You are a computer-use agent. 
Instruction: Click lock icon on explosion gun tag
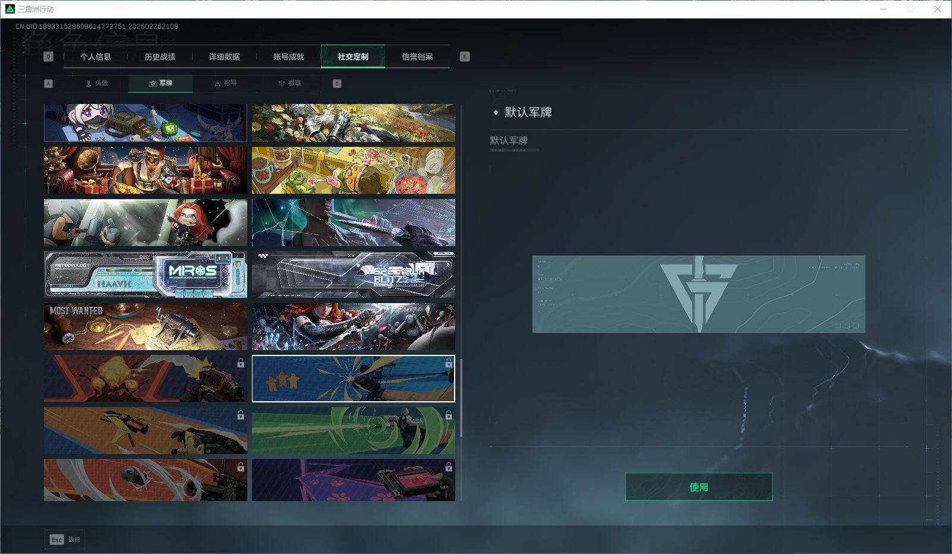coord(241,363)
